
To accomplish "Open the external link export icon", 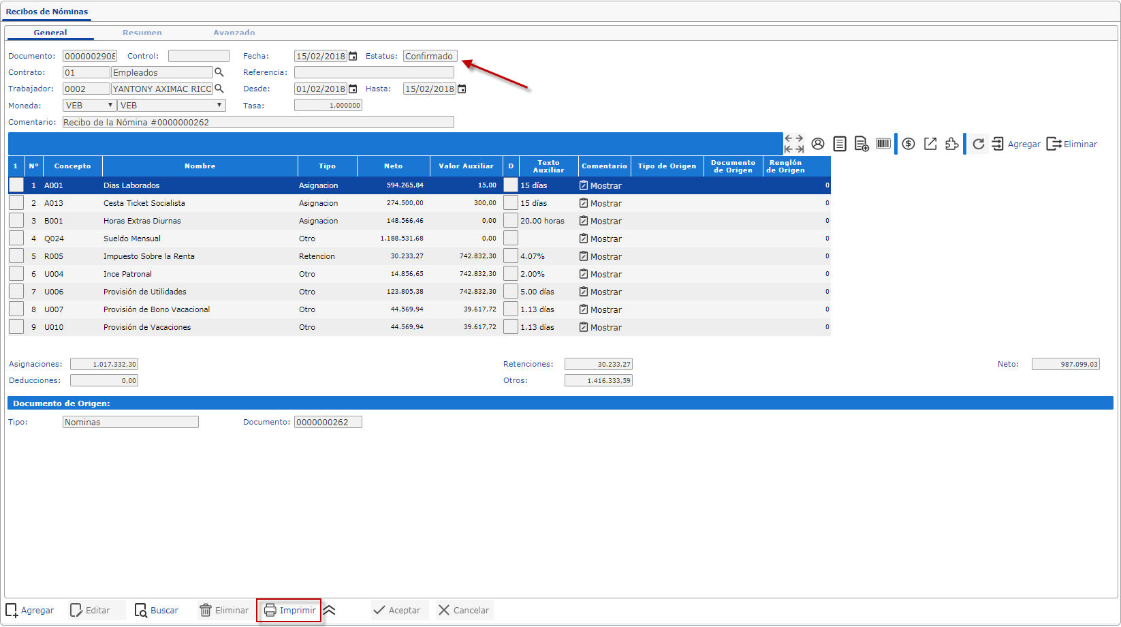I will point(930,144).
